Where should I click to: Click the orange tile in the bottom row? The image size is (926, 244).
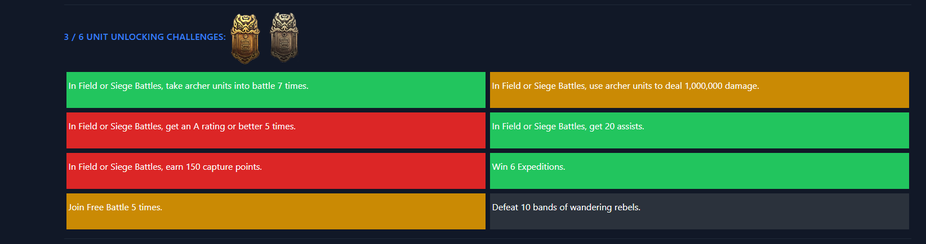276,211
